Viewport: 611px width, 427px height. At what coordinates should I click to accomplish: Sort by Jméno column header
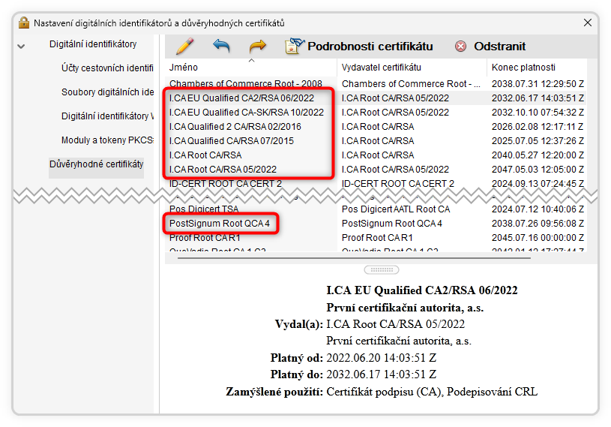point(183,68)
